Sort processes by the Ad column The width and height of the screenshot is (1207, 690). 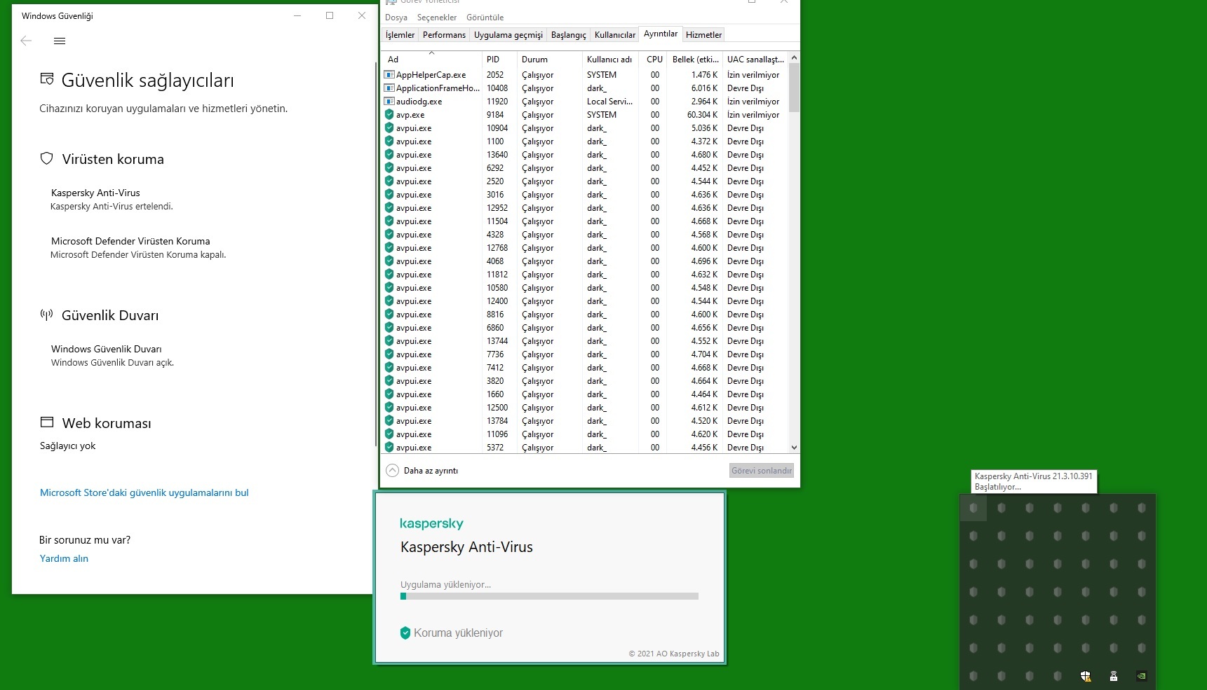[431, 59]
